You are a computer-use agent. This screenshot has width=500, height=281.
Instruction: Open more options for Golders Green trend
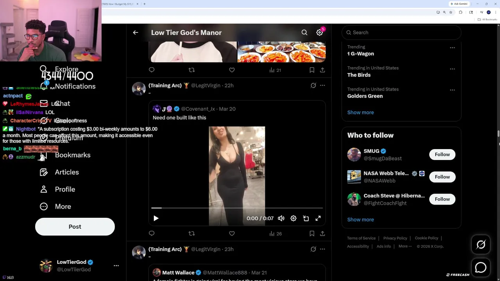(x=452, y=90)
